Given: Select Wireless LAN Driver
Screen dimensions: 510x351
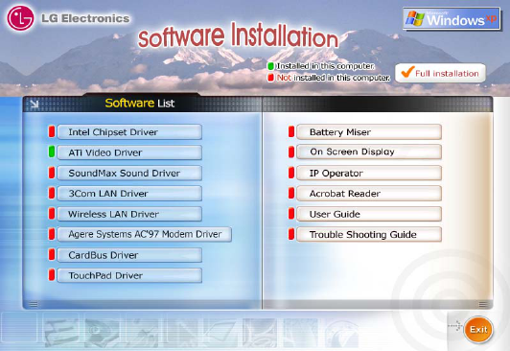Looking at the screenshot, I should pos(129,214).
